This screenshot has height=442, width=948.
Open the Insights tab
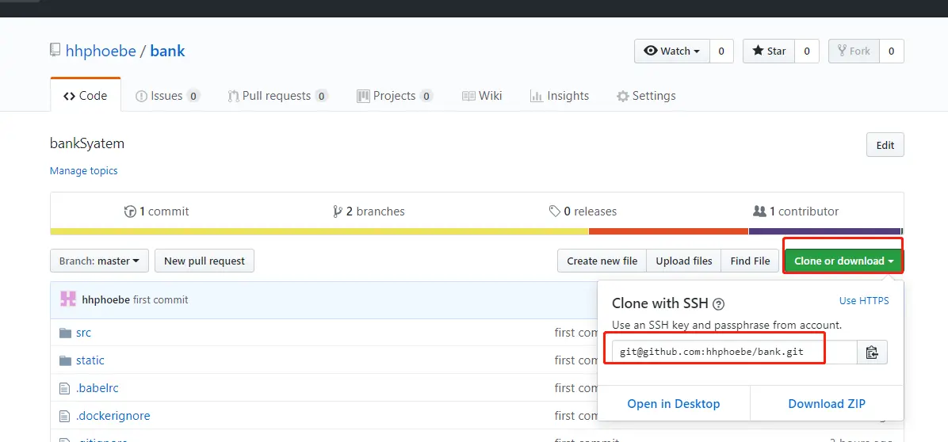click(x=560, y=95)
